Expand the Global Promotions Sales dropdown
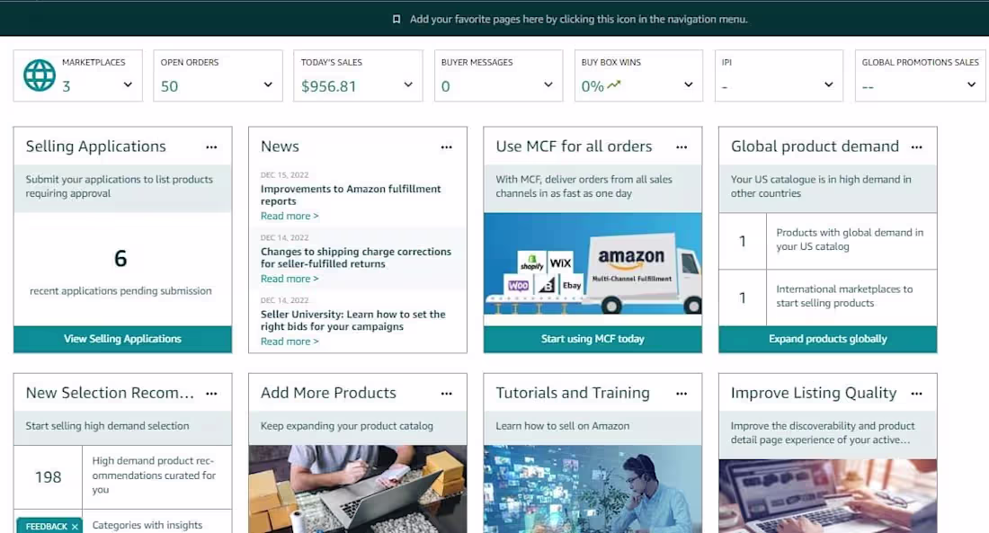This screenshot has height=533, width=989. coord(971,84)
